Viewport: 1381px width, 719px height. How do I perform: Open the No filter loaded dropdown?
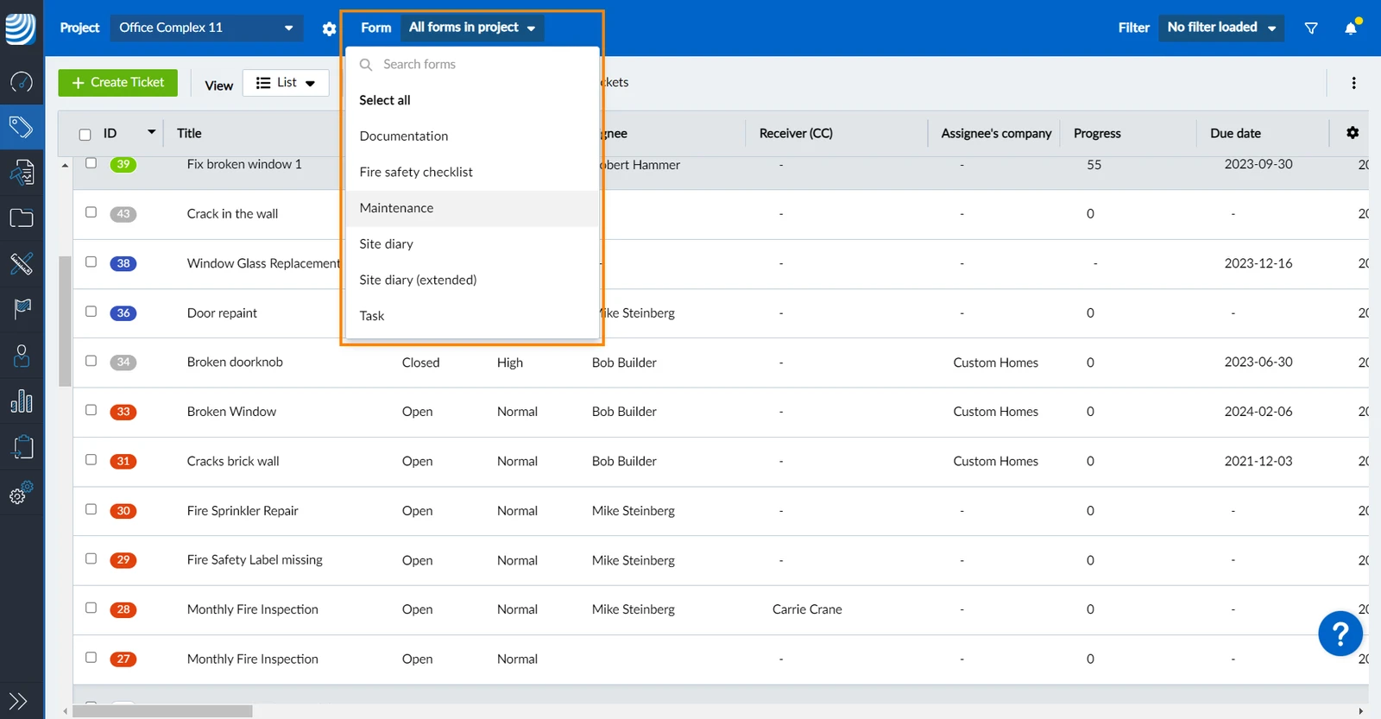[x=1221, y=28]
